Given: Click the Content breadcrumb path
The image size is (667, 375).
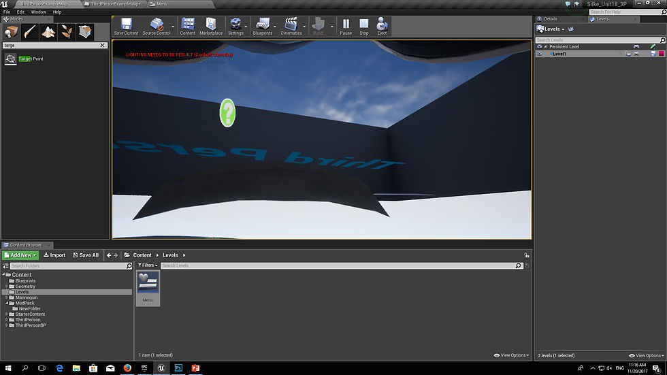Looking at the screenshot, I should coord(142,255).
